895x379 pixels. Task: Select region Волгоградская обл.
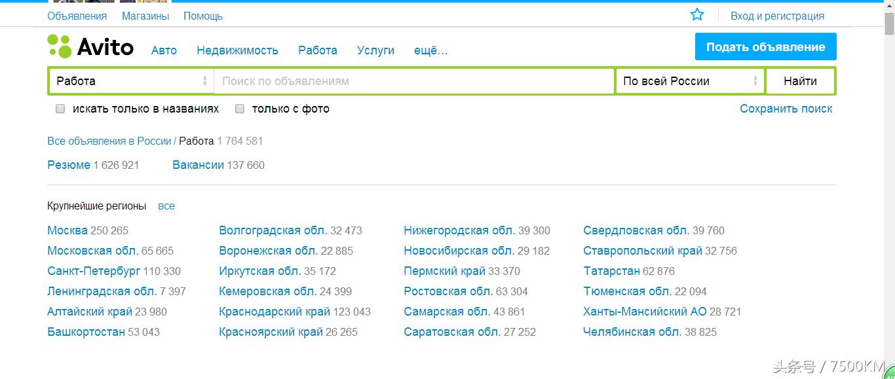tap(273, 230)
